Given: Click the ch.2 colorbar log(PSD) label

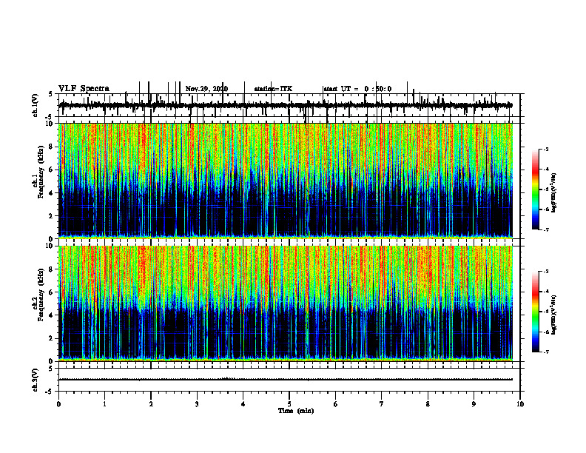Looking at the screenshot, I should 554,315.
